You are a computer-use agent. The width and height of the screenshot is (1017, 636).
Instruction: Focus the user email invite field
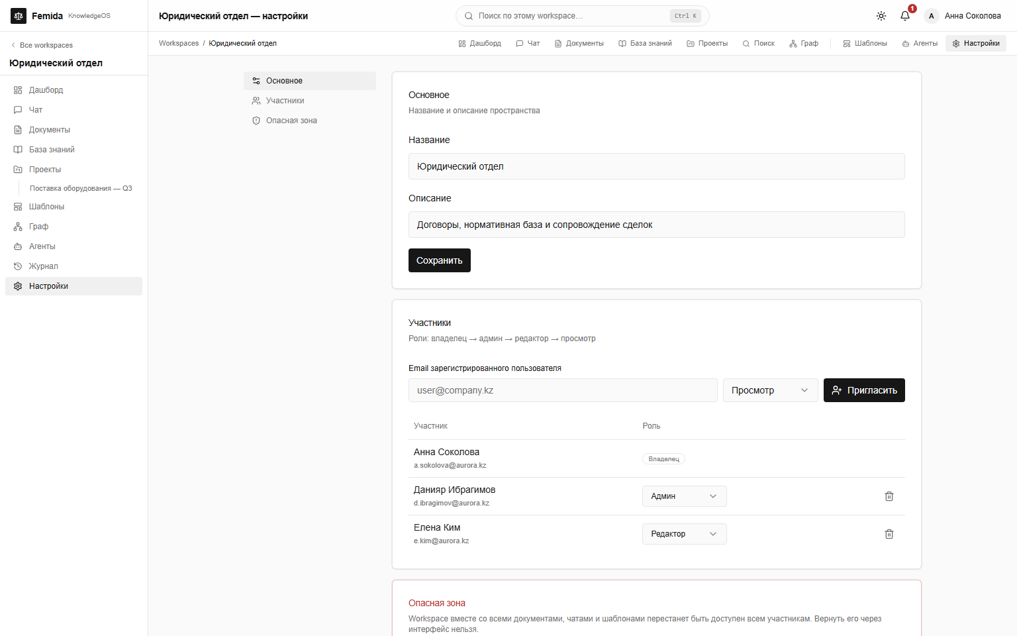click(x=563, y=390)
